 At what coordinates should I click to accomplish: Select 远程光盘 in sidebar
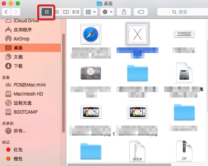click(x=30, y=103)
